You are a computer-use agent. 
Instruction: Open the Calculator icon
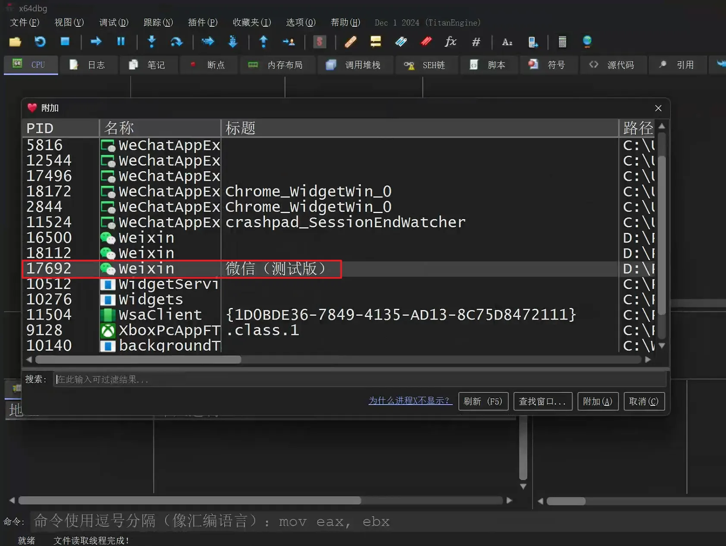click(562, 42)
